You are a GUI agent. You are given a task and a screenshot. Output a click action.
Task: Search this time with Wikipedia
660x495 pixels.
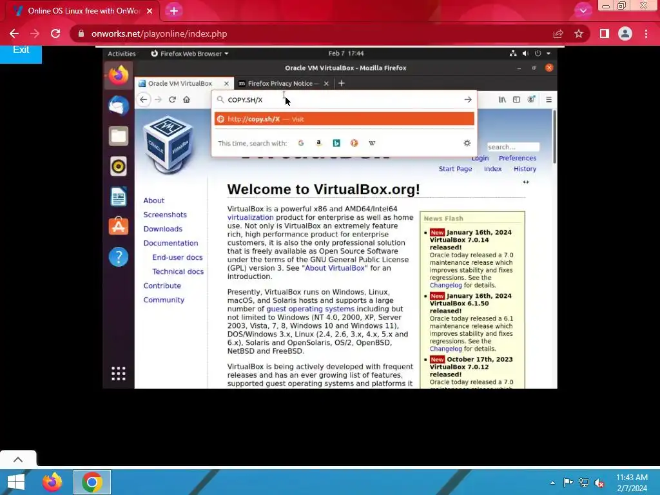tap(372, 143)
